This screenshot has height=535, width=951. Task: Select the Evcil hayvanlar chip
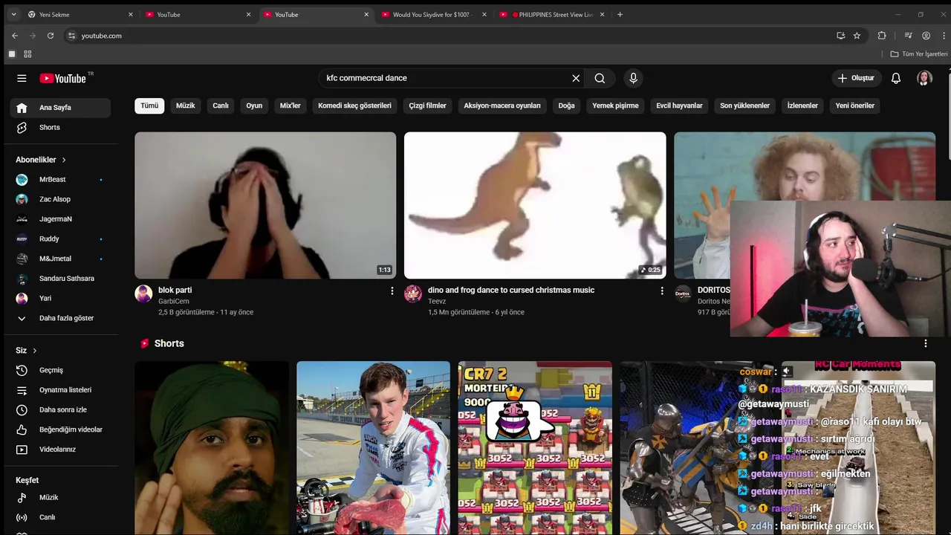679,106
